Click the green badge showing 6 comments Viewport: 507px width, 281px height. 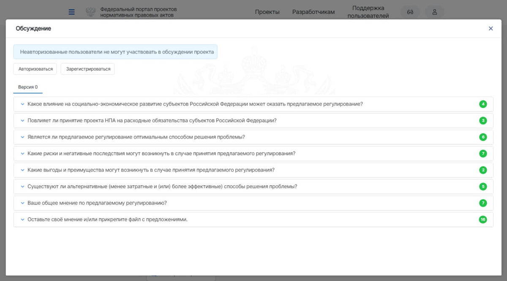click(483, 137)
